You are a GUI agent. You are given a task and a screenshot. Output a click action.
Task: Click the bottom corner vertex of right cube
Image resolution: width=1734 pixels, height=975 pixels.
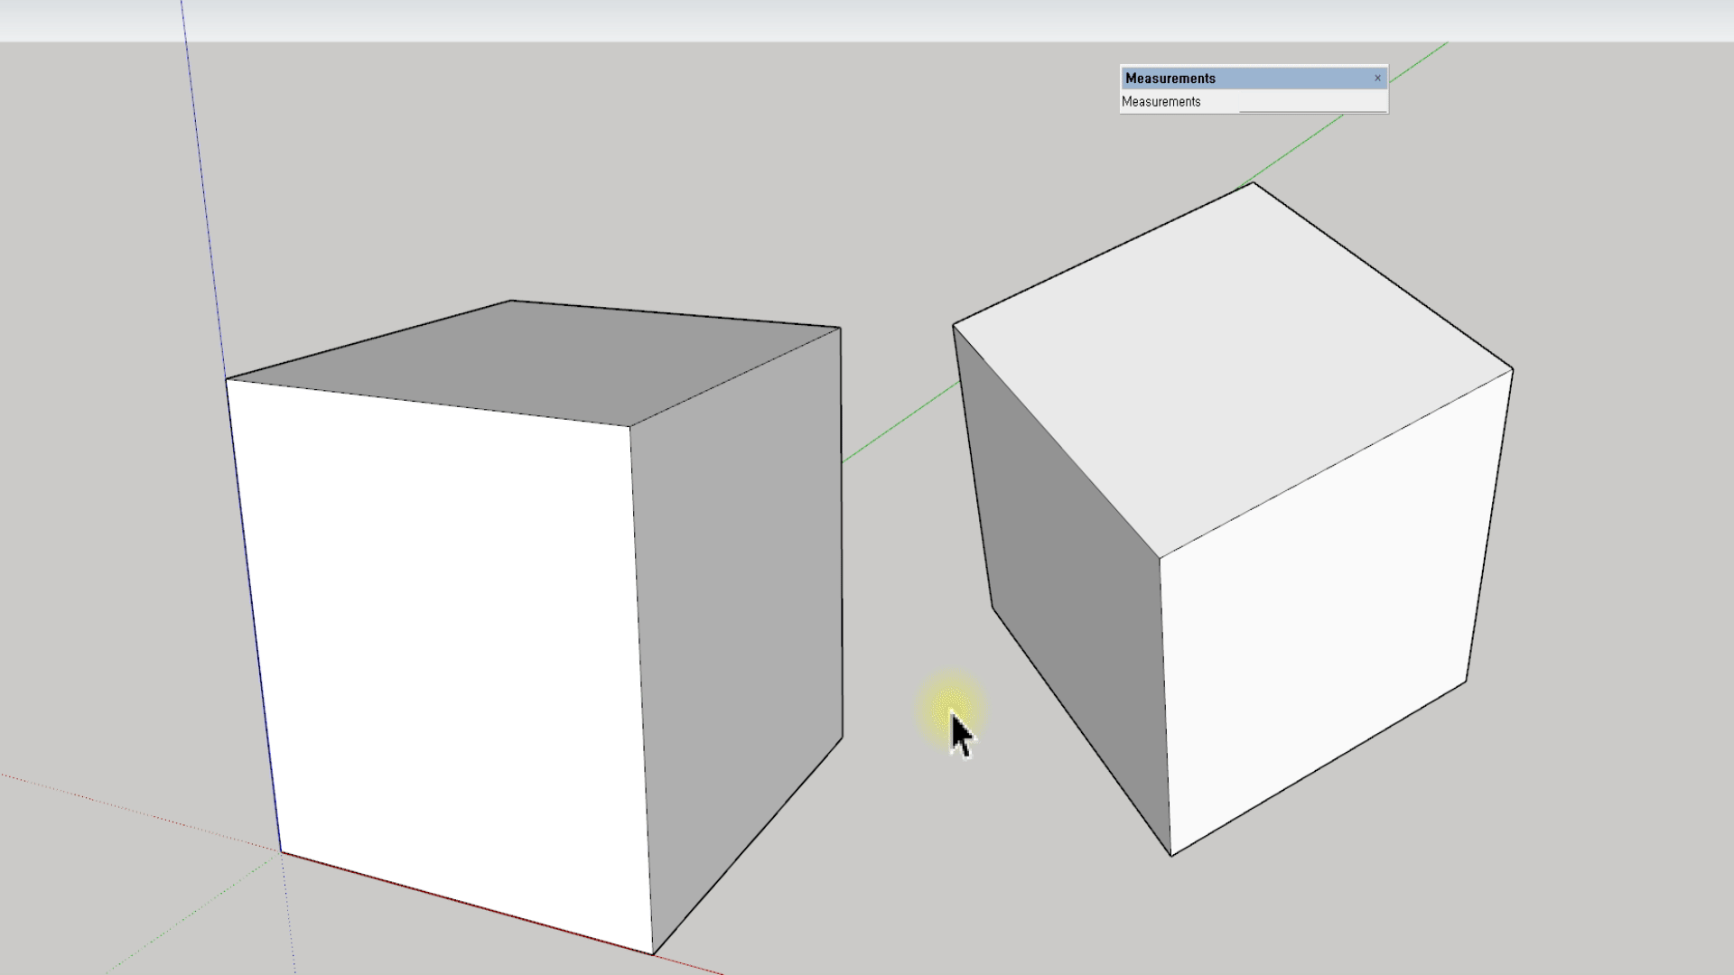click(x=1171, y=855)
